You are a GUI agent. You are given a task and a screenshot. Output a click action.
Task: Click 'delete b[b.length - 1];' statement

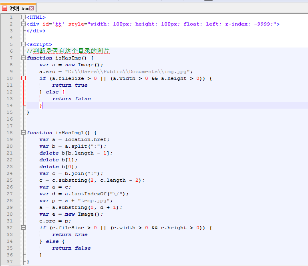point(76,153)
